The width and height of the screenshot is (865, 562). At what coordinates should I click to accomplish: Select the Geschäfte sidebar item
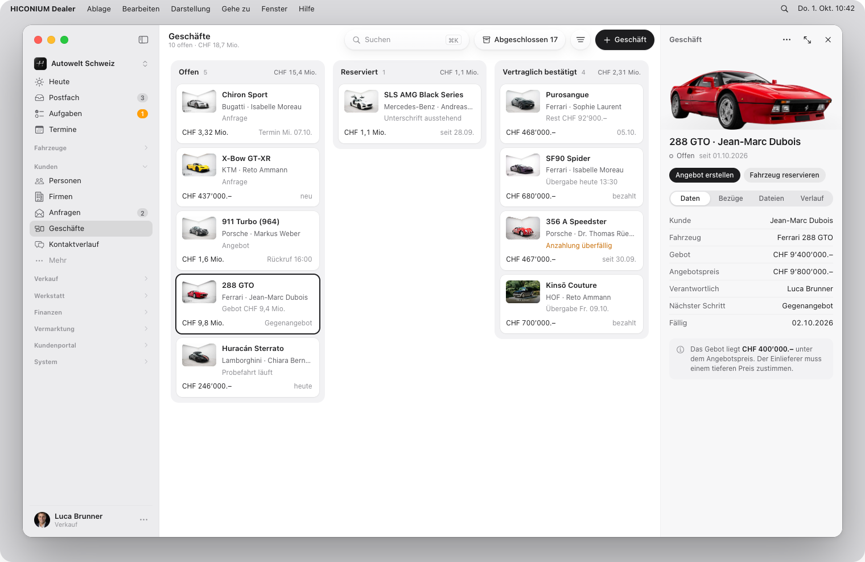(91, 229)
